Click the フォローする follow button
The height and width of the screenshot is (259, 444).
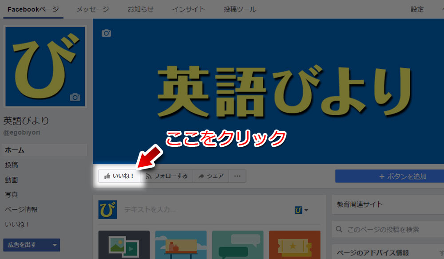[166, 176]
